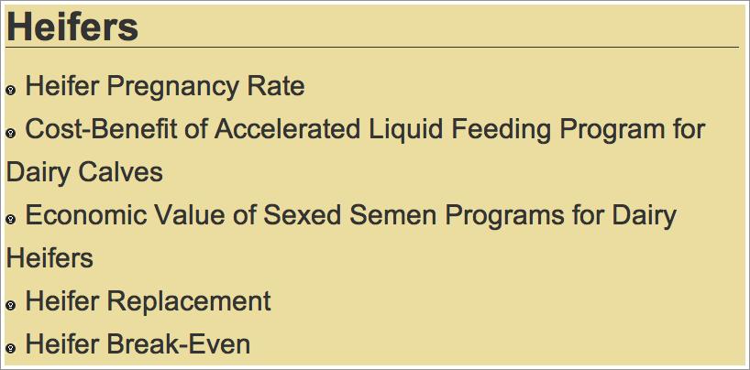This screenshot has width=750, height=370.
Task: Click the words 'Sexed Semen' in the link
Action: (x=350, y=215)
